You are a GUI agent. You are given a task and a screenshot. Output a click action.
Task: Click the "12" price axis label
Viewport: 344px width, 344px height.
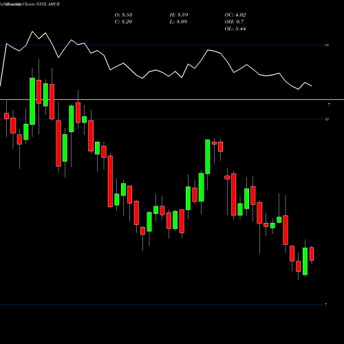(327, 119)
